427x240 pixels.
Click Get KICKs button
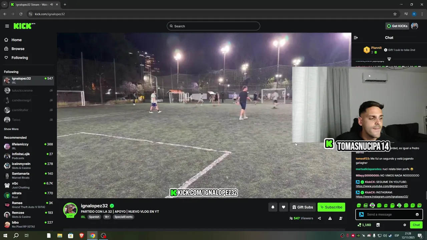(397, 26)
